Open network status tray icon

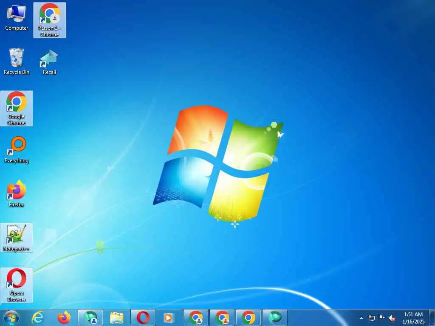coord(371,318)
